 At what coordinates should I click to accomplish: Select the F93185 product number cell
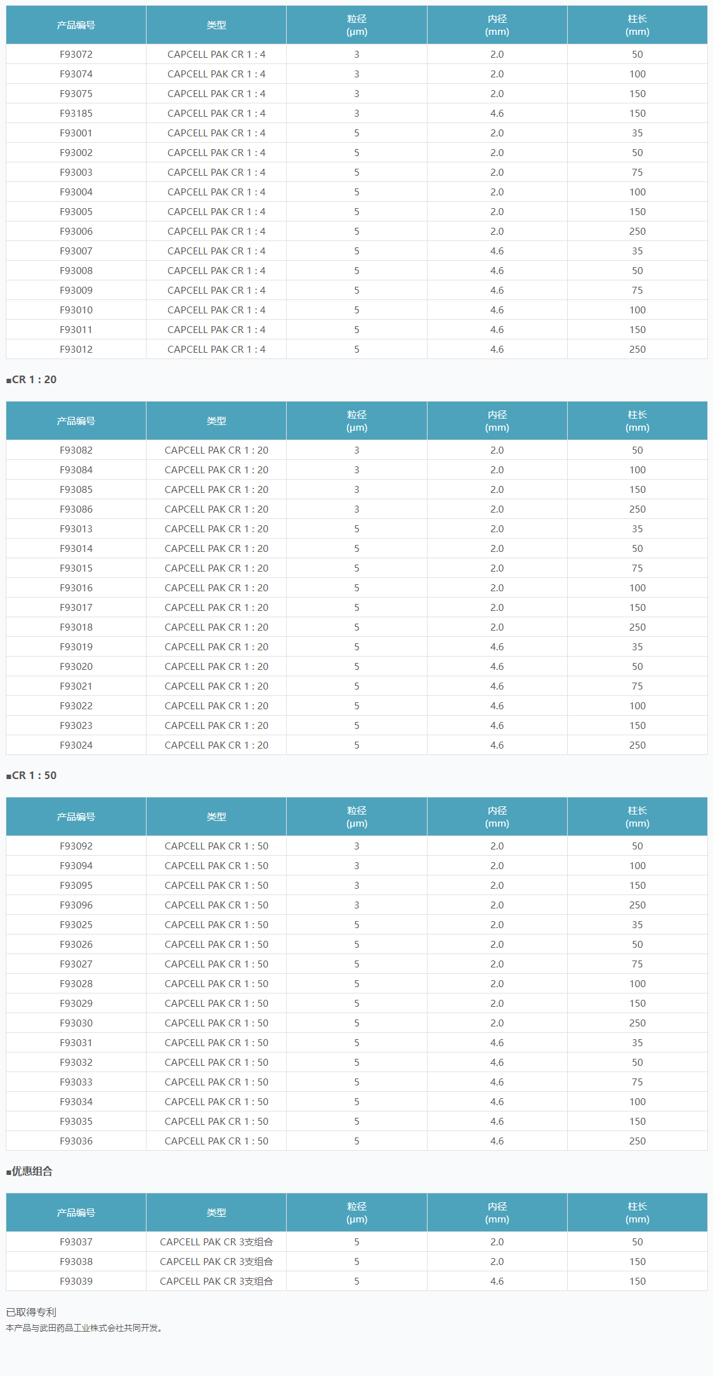pos(76,114)
